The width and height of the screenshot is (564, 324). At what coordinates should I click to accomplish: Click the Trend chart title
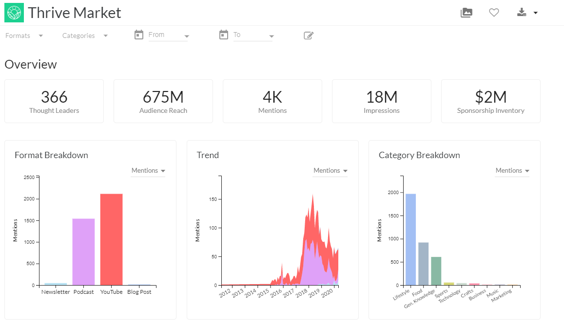coord(208,155)
